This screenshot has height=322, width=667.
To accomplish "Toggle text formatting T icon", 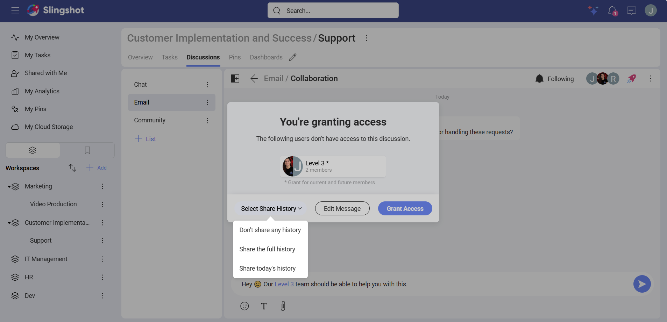I will (264, 306).
